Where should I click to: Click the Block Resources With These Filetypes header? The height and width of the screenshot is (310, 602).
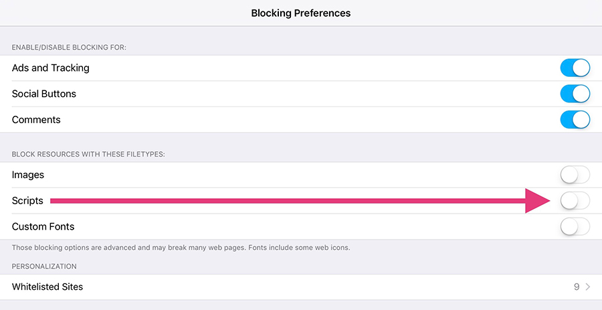pyautogui.click(x=88, y=154)
